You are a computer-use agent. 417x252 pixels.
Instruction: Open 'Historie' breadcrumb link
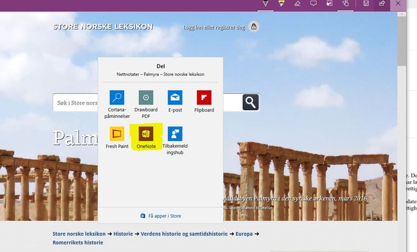[123, 234]
